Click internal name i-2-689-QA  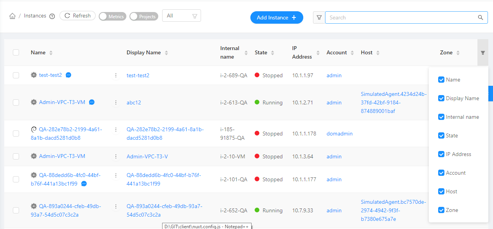point(234,75)
